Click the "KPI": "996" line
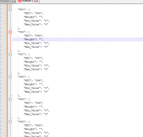 tap(34, 103)
